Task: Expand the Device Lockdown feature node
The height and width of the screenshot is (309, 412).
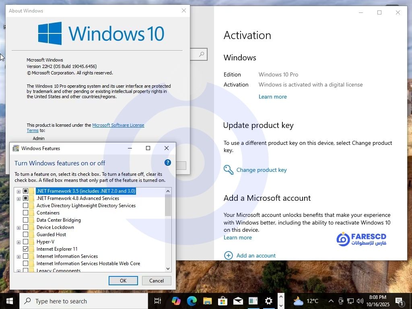Action: tap(19, 228)
